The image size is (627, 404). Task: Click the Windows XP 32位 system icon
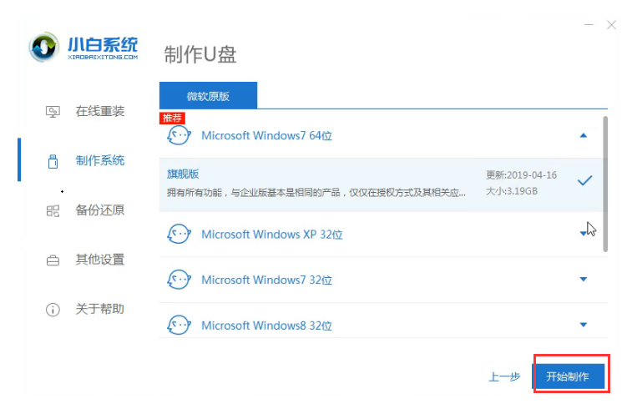tap(179, 234)
